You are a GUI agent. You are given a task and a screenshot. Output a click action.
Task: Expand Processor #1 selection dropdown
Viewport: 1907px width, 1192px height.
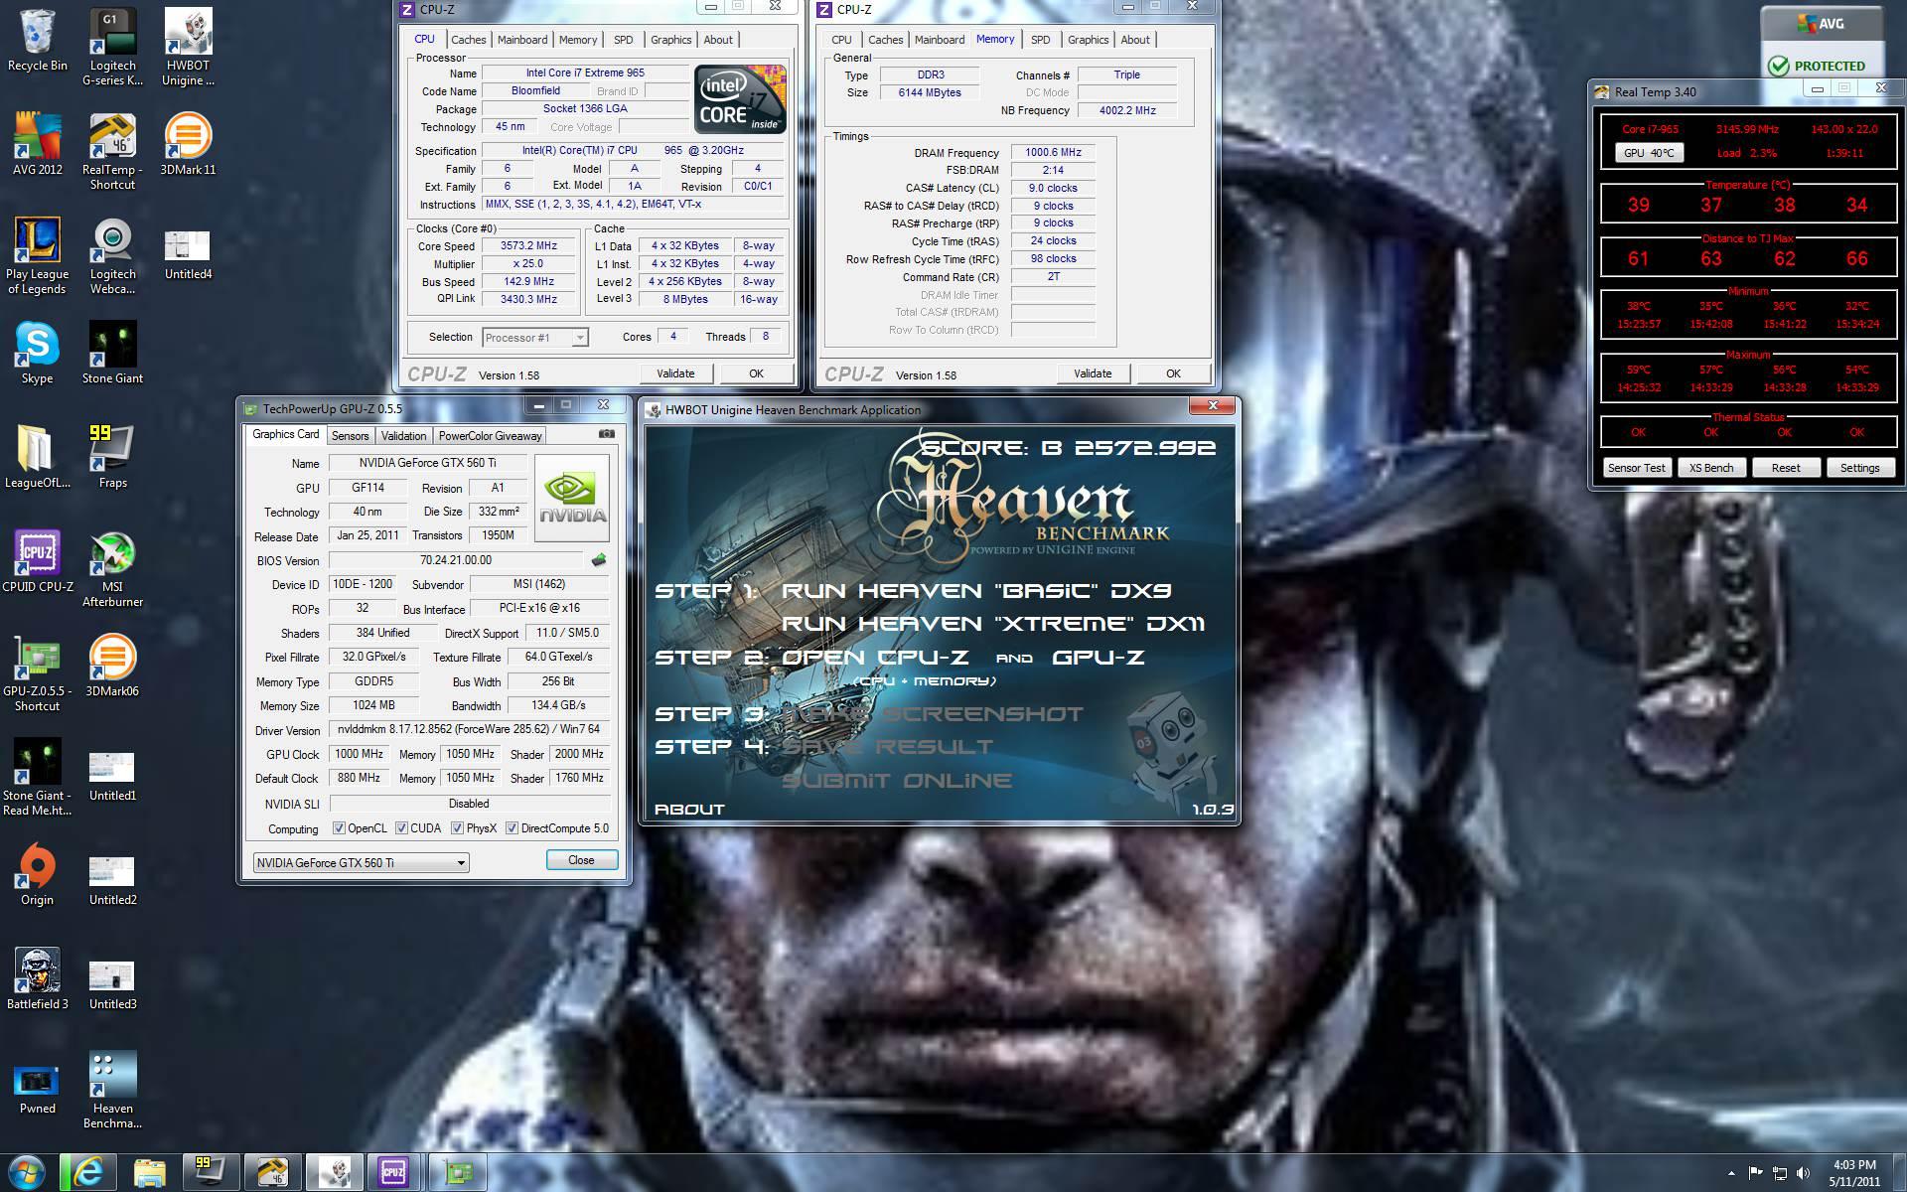coord(534,338)
